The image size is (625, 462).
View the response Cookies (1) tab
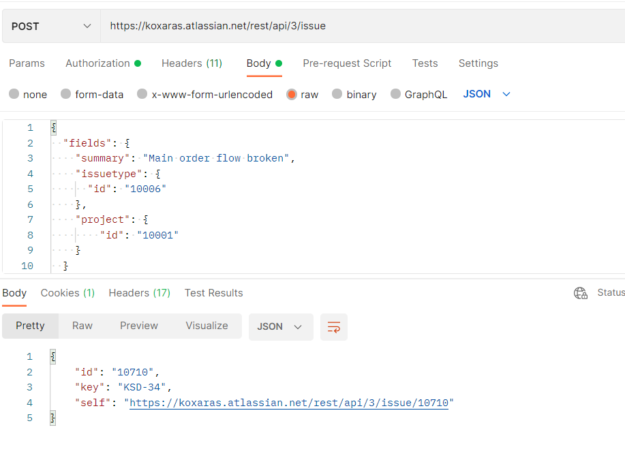tap(67, 293)
